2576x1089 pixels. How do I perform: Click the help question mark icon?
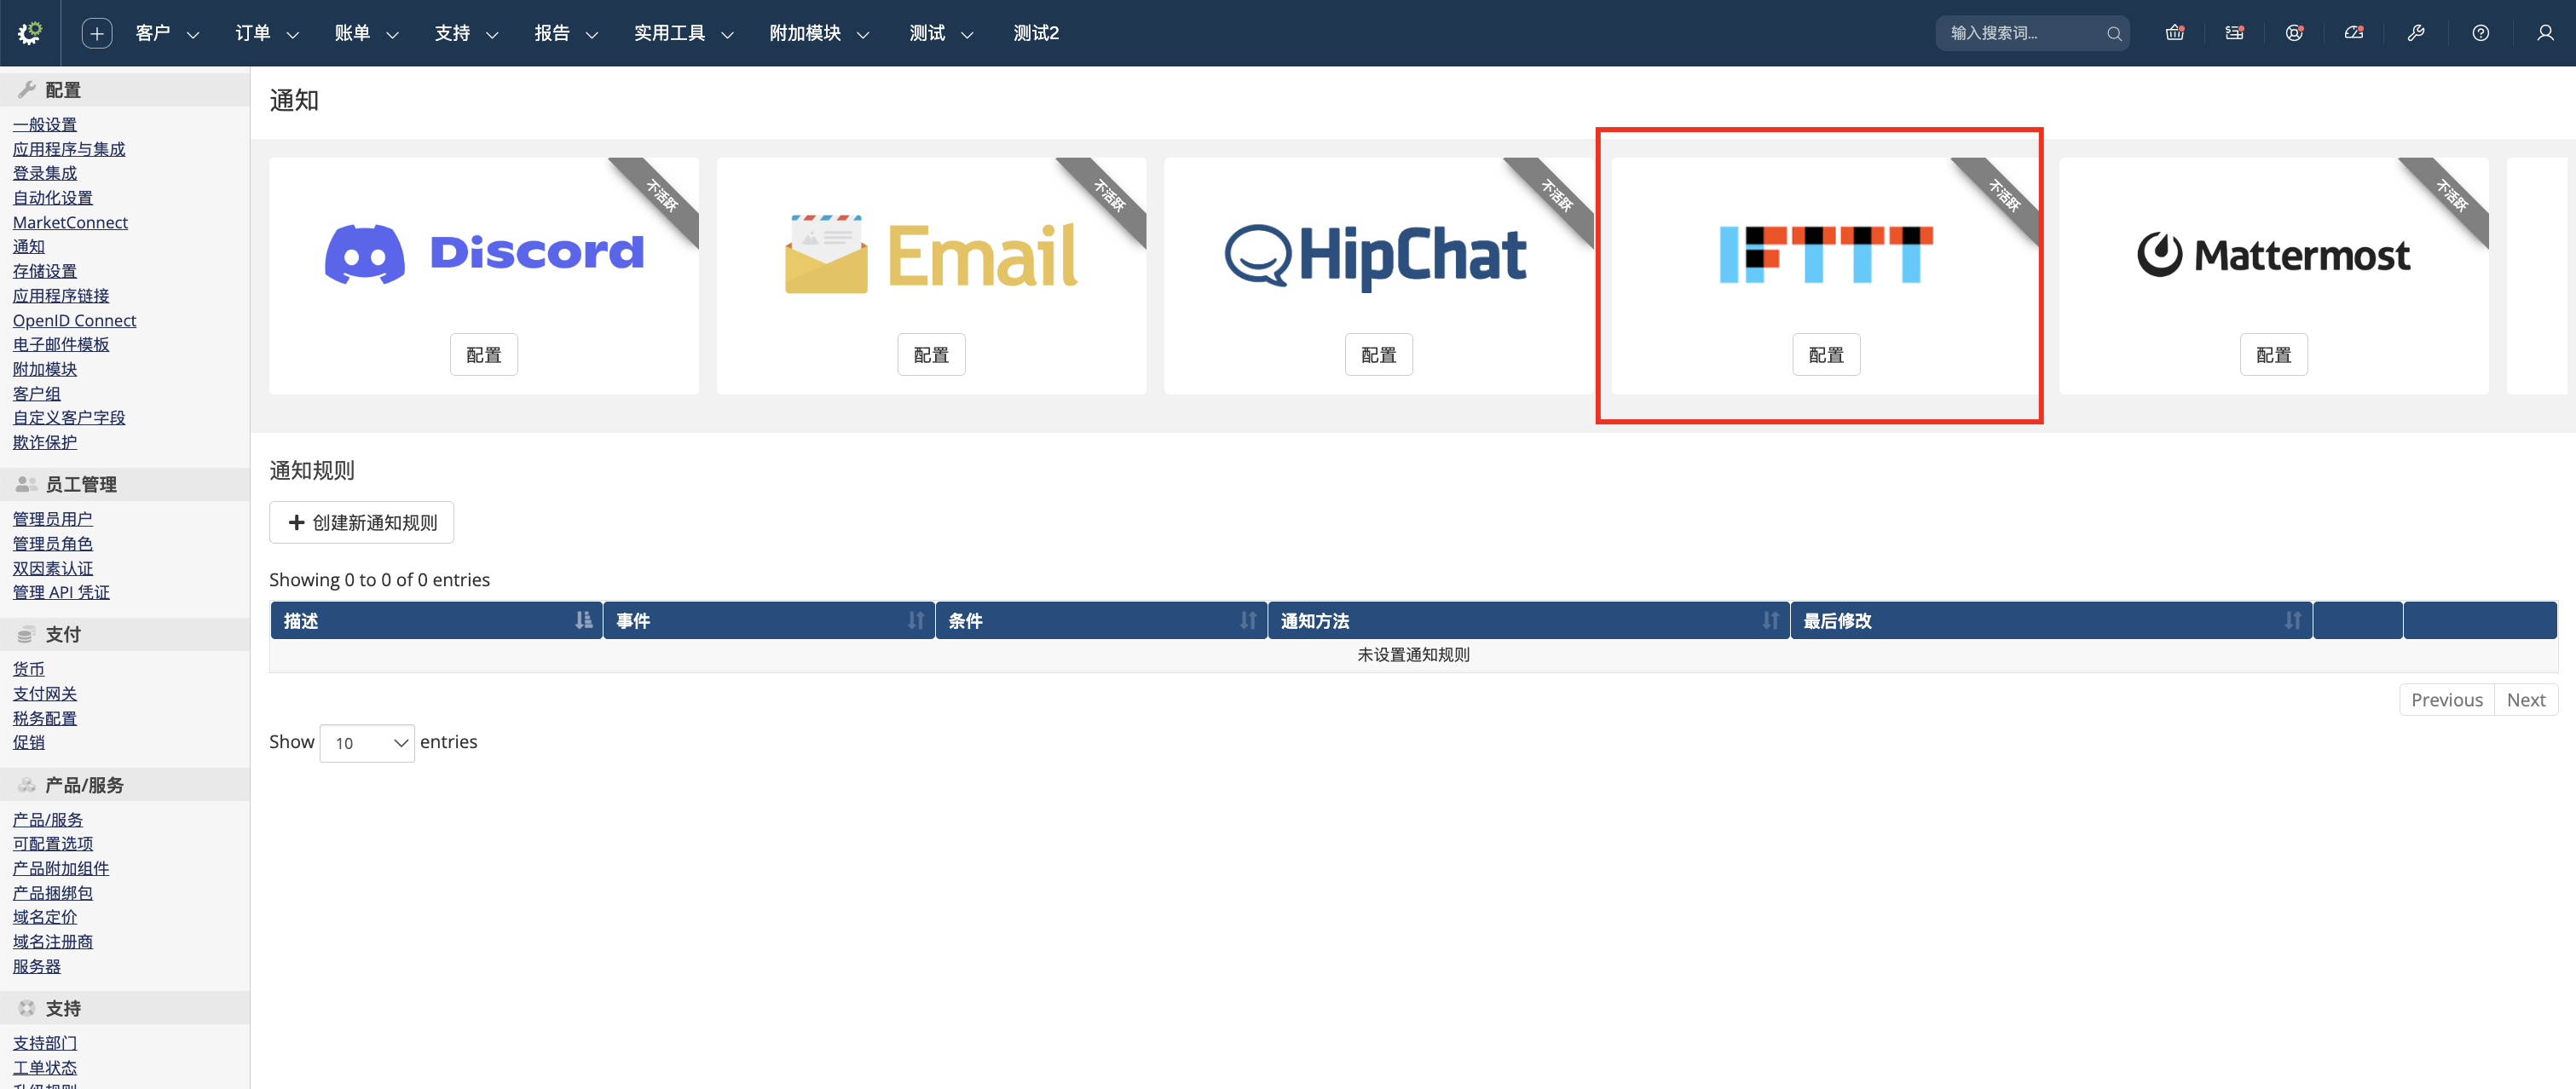tap(2480, 33)
